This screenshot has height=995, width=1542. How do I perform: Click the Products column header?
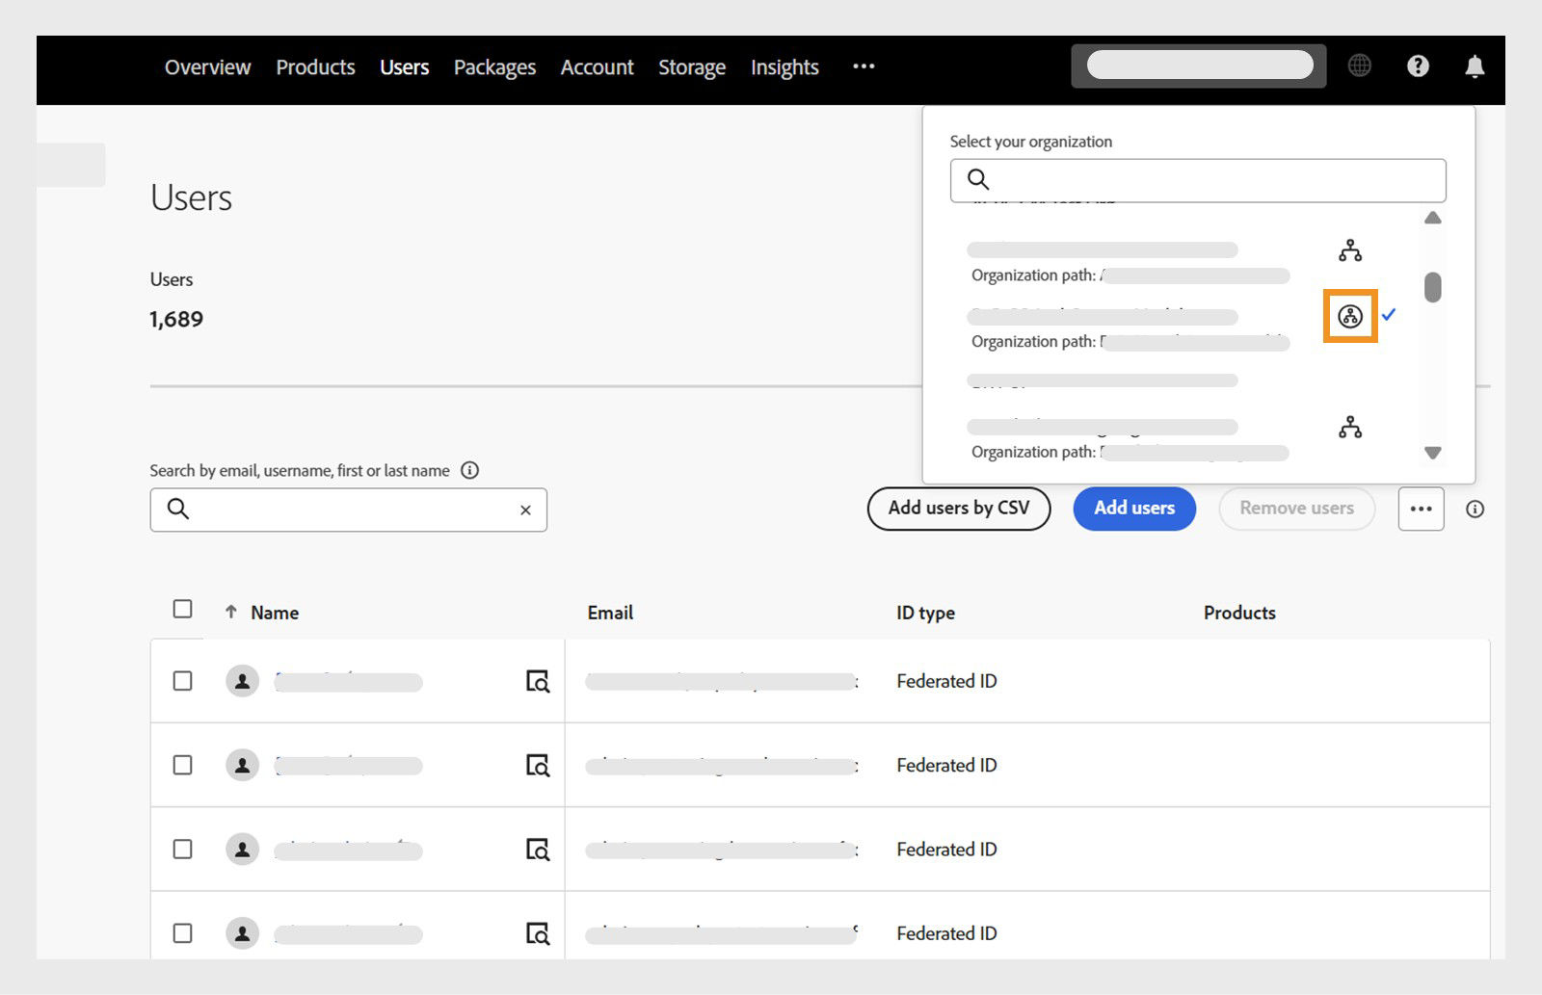1239,613
